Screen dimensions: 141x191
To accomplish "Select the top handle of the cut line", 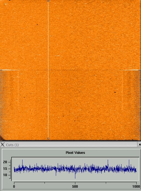I will pyautogui.click(x=48, y=1).
